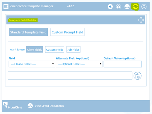Click the bug report icon
Screen dimensions: 152x114
tap(110, 7)
